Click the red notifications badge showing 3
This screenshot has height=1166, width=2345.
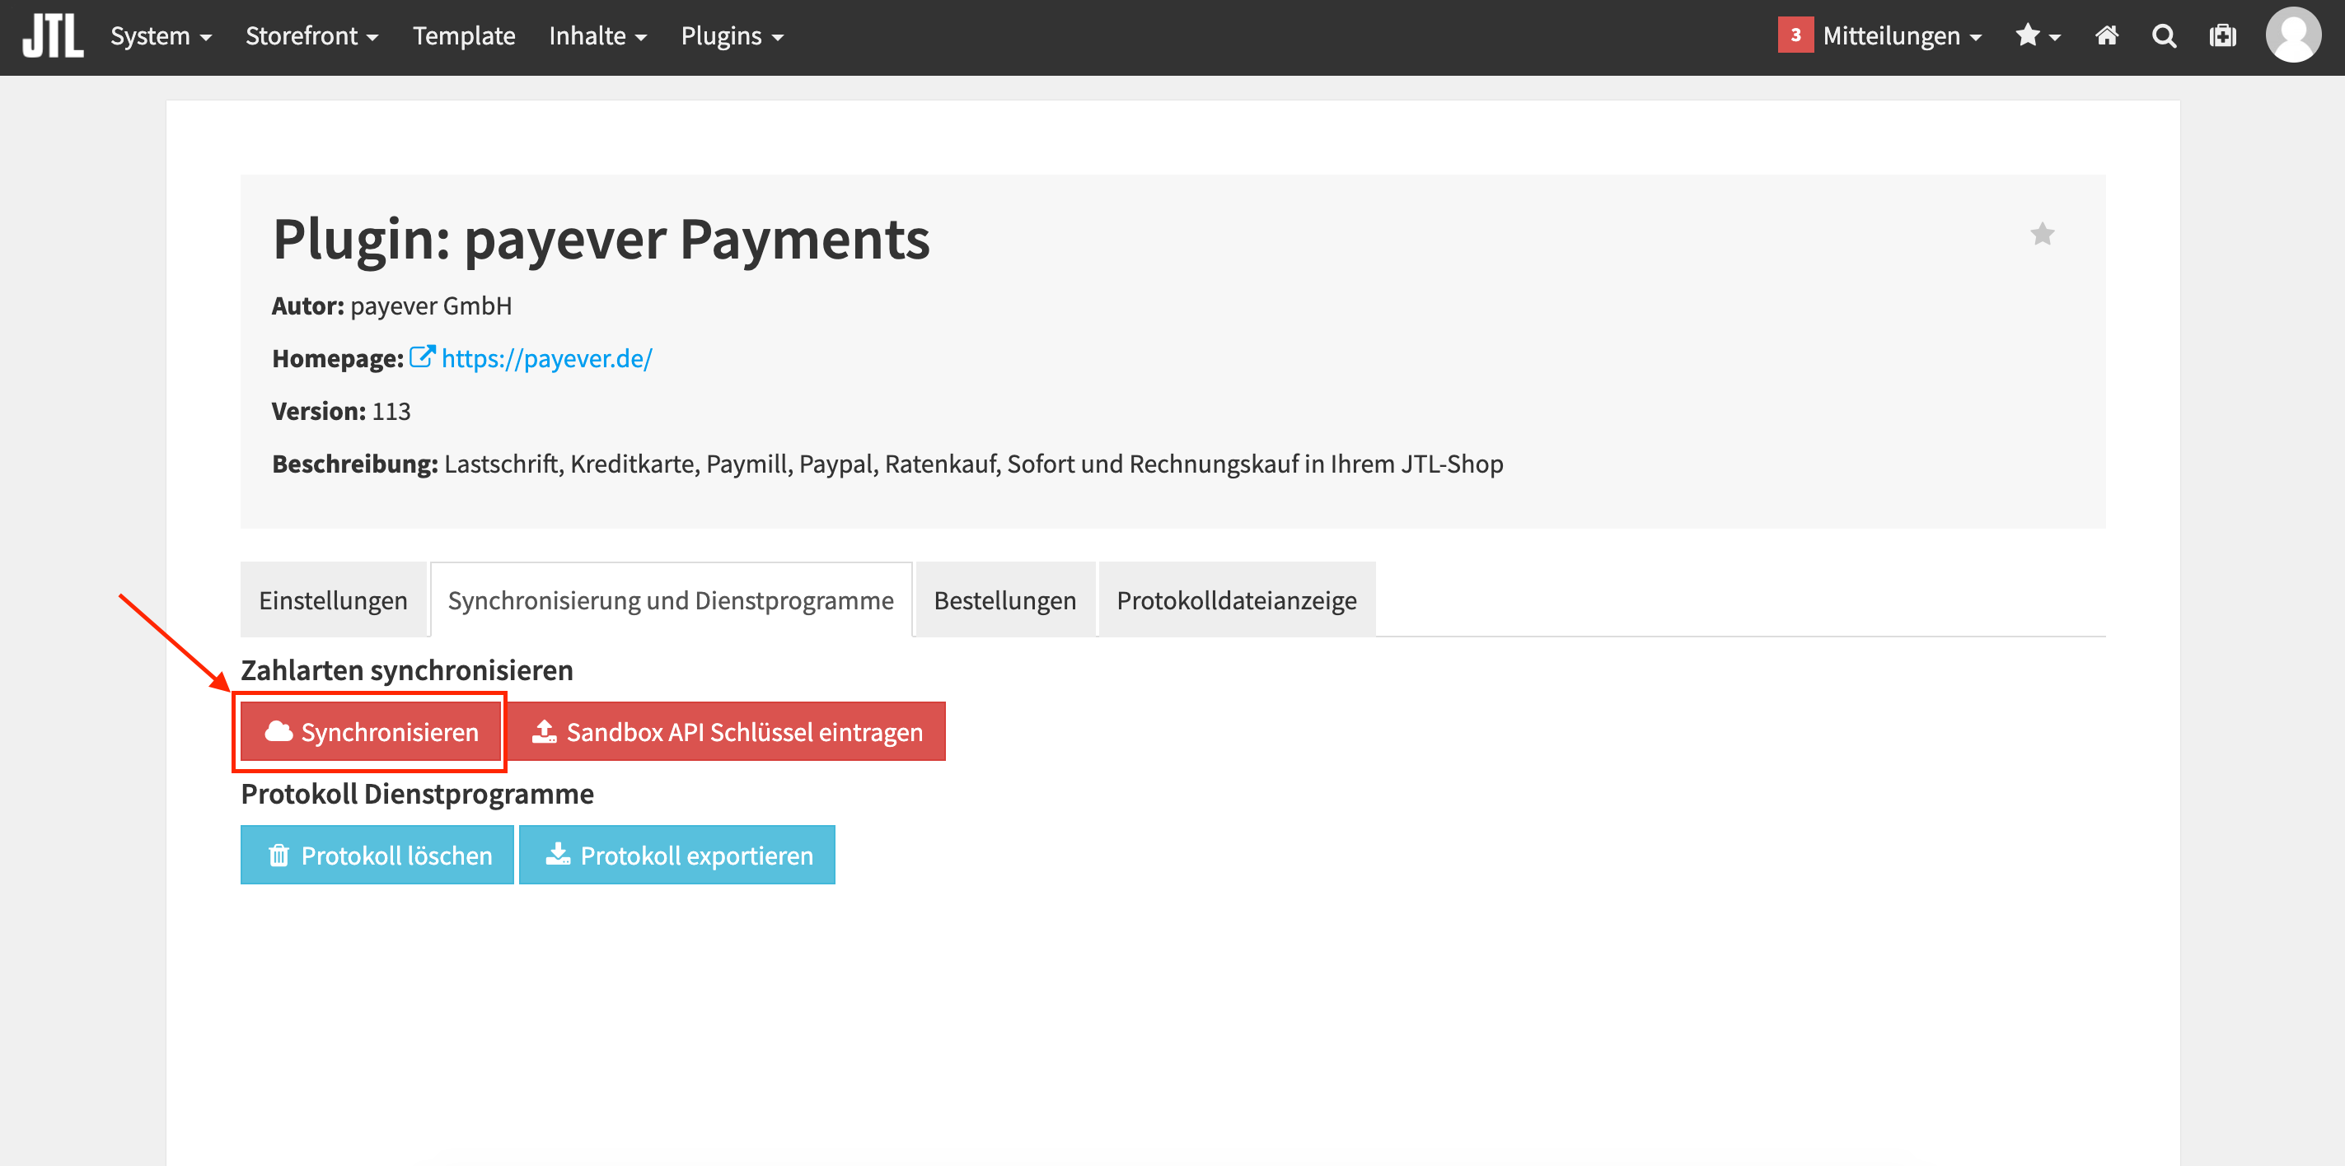1795,35
